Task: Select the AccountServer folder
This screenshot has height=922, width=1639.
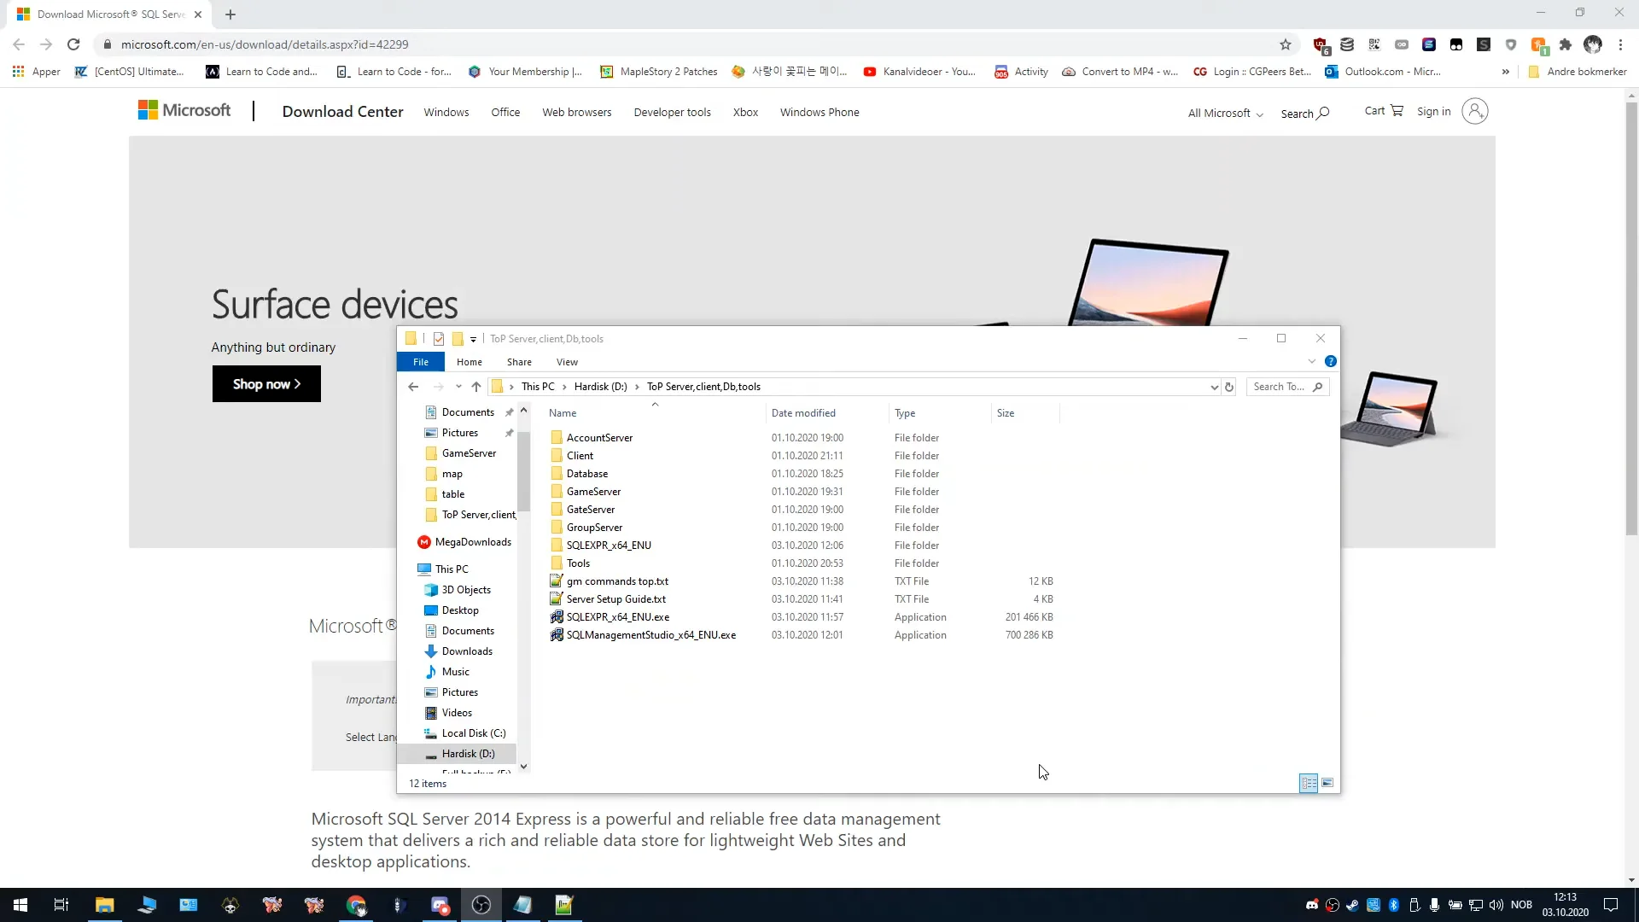Action: [599, 438]
